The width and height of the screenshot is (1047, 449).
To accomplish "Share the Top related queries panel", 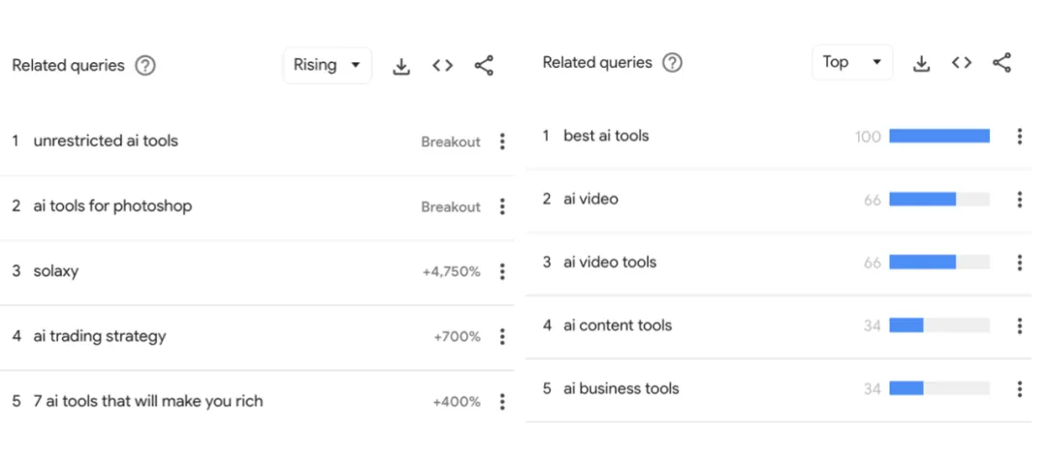I will click(1002, 63).
